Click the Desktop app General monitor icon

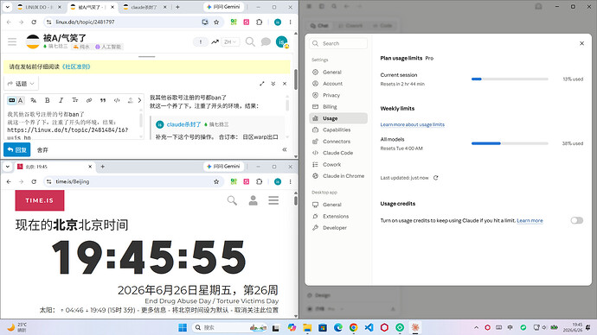(315, 205)
